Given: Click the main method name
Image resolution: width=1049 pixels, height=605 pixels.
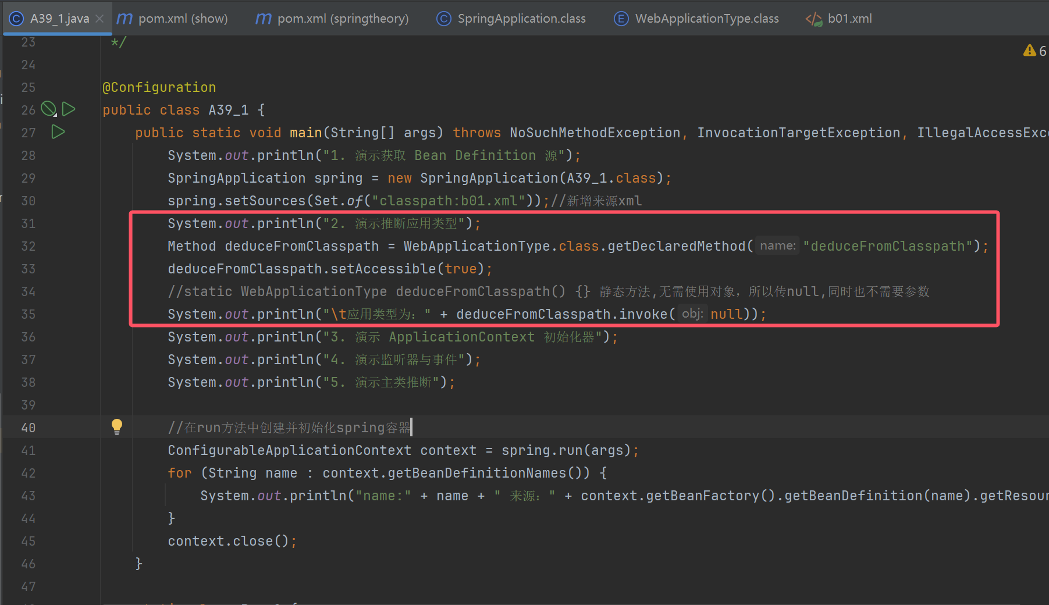Looking at the screenshot, I should (306, 133).
